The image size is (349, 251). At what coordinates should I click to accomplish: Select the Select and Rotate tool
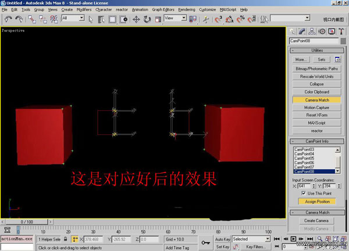tap(148, 19)
